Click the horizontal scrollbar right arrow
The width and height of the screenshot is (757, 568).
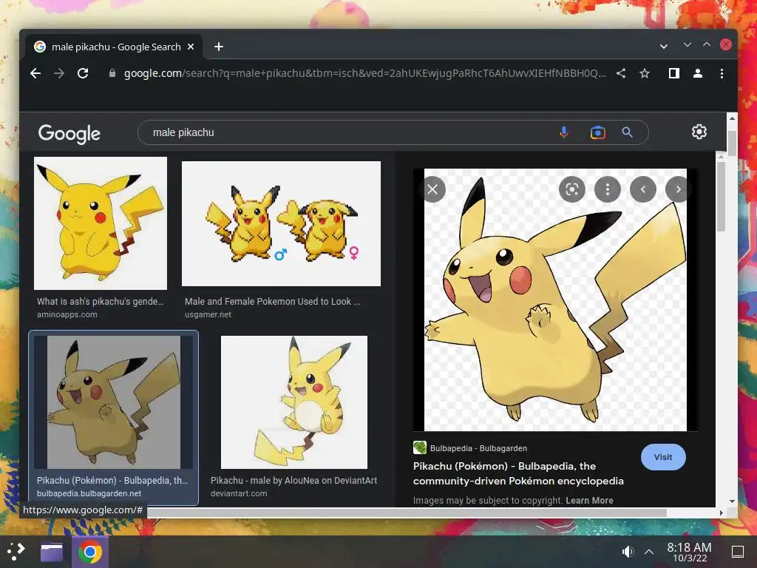point(722,513)
